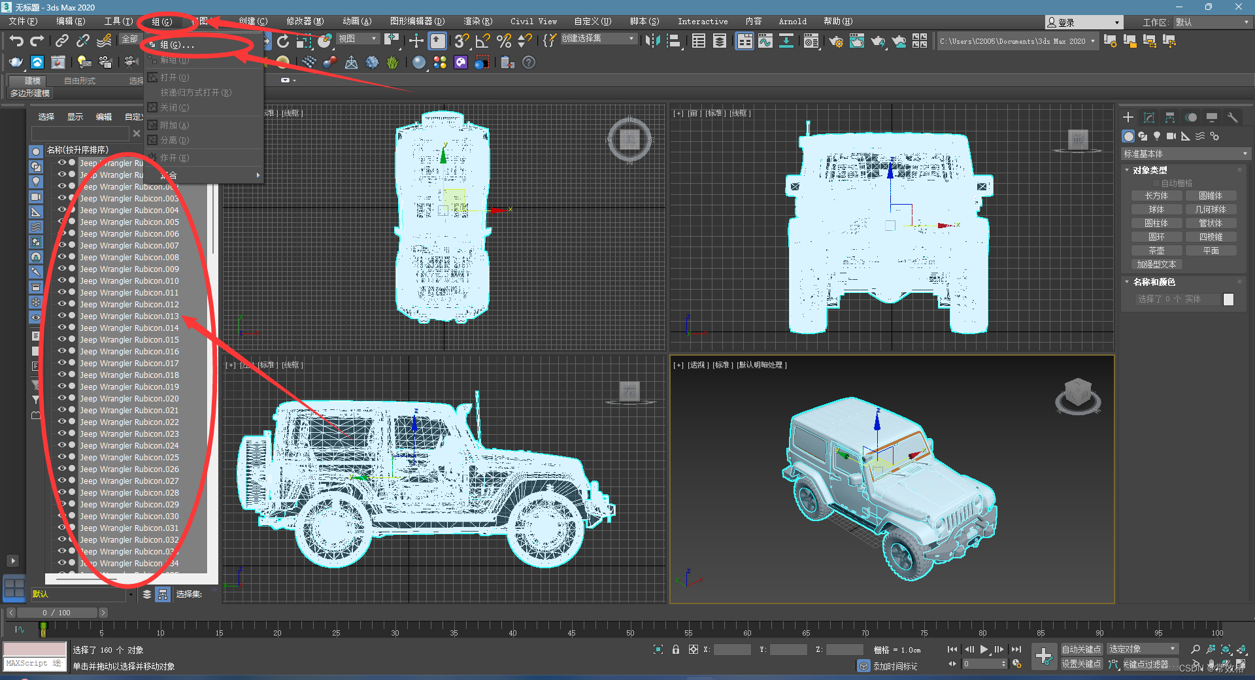
Task: Open the 编辑(E) menu
Action: [71, 22]
